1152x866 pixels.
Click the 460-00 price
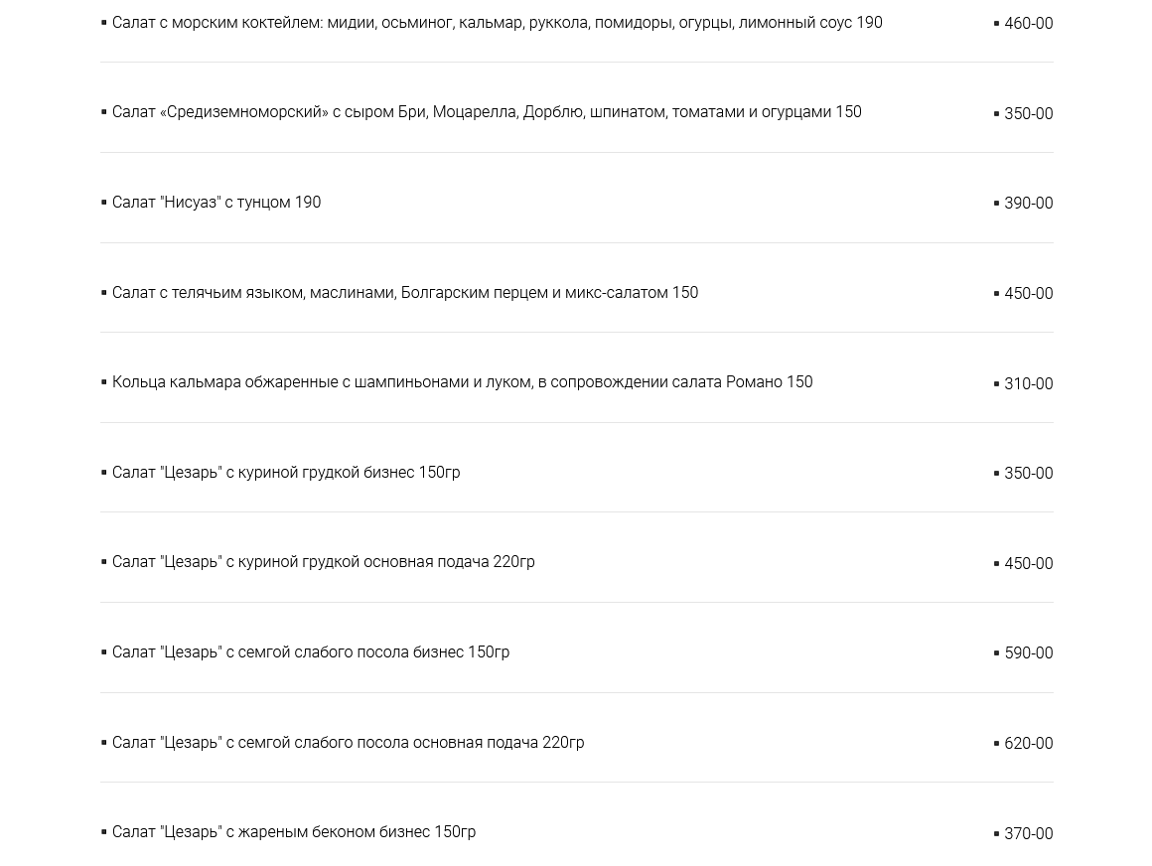(1028, 24)
